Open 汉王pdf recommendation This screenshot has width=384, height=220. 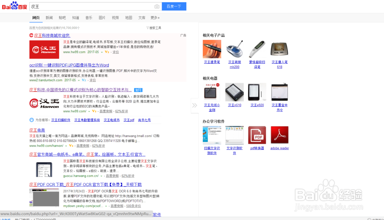point(129,120)
